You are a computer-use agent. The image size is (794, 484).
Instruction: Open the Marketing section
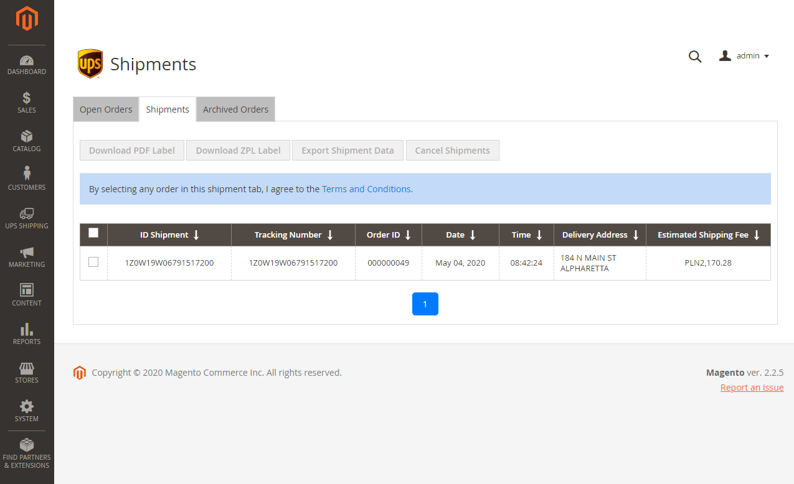pyautogui.click(x=26, y=258)
